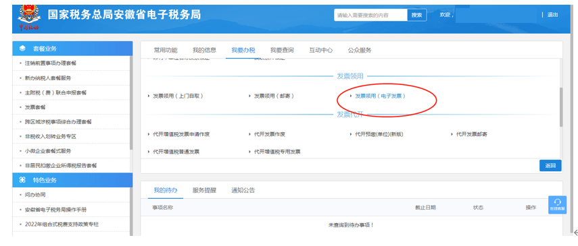Viewport: 578px width, 246px height.
Task: Click the 搜索 button
Action: click(417, 15)
